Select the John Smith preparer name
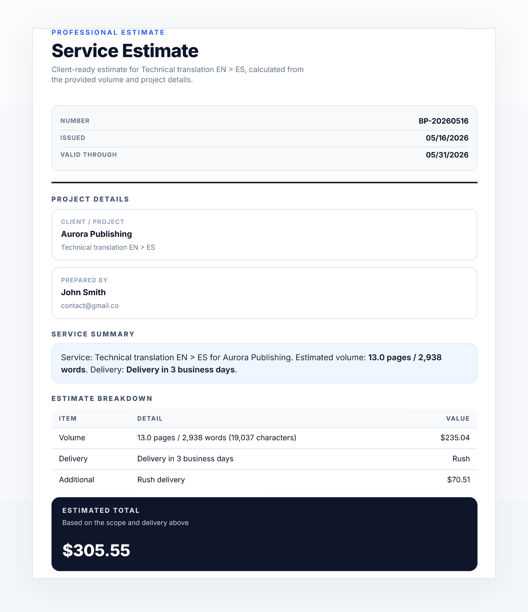The image size is (528, 612). pyautogui.click(x=83, y=292)
